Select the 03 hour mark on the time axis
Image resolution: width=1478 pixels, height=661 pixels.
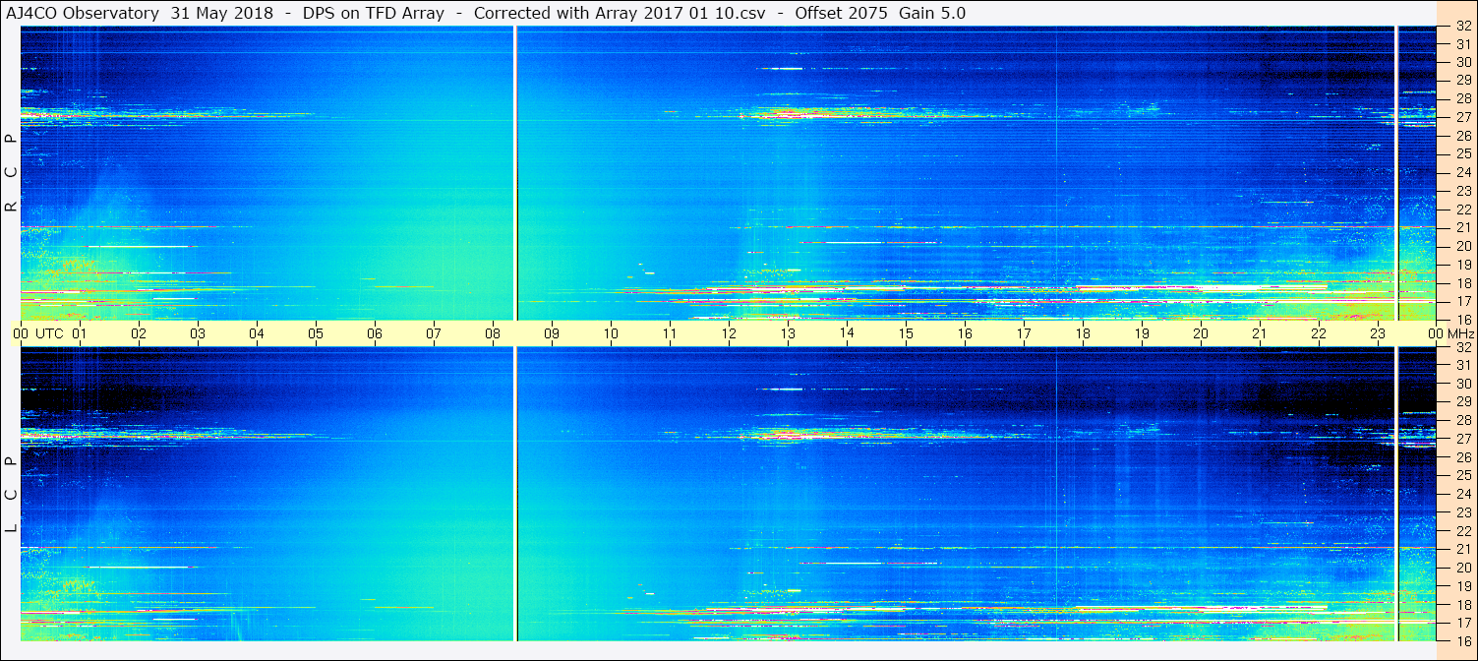click(198, 333)
